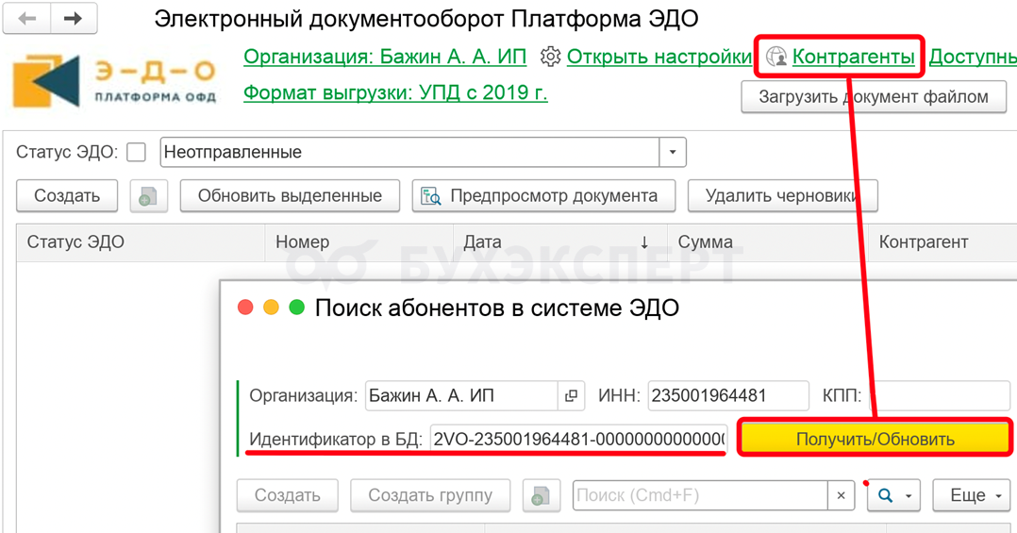Open the search options dropdown arrow

pyautogui.click(x=909, y=496)
